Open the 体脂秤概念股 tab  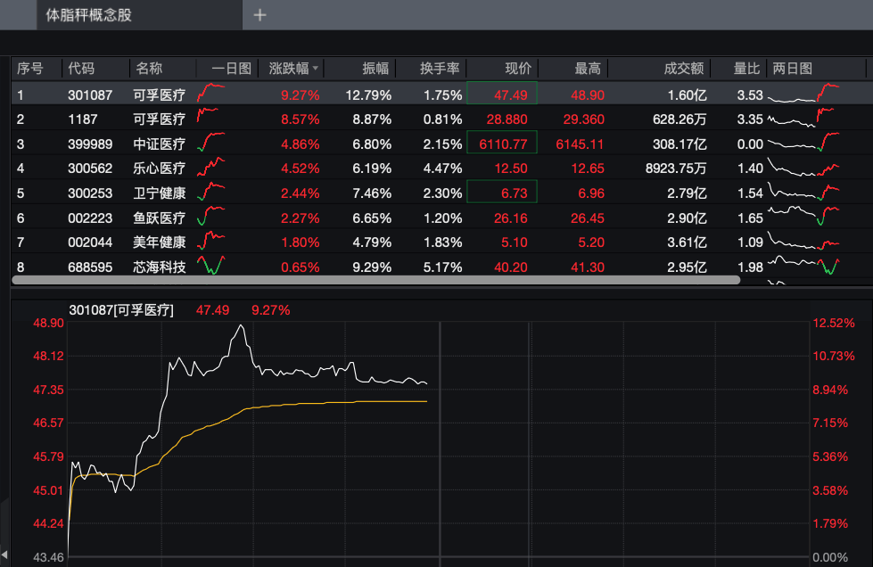140,15
